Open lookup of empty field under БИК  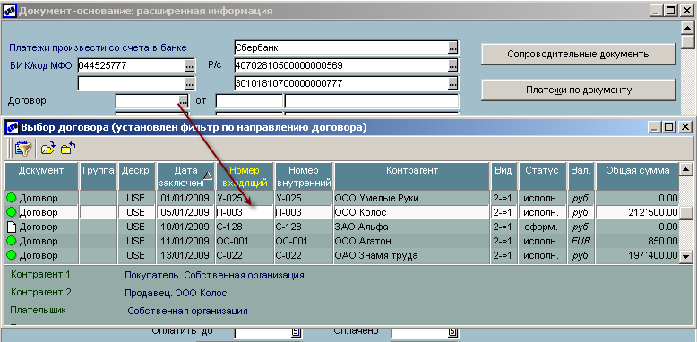point(189,83)
